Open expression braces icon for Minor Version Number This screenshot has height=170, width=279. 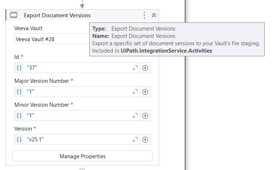point(19,116)
